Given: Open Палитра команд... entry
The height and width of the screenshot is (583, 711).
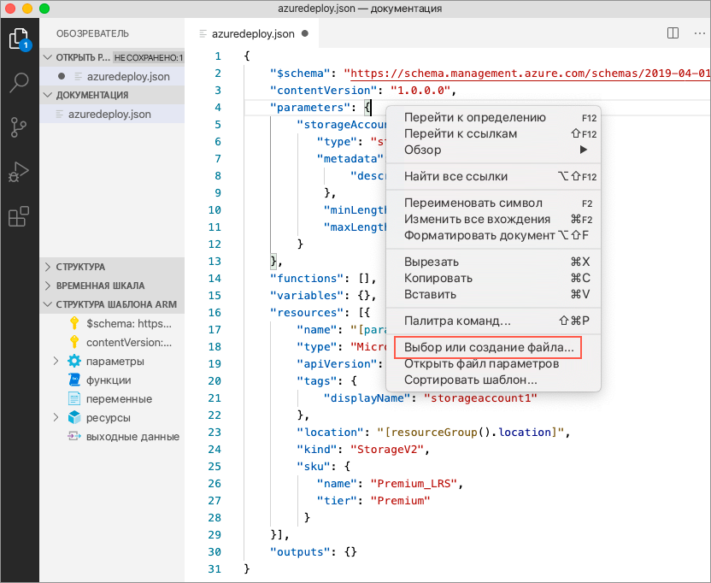Looking at the screenshot, I should [493, 321].
